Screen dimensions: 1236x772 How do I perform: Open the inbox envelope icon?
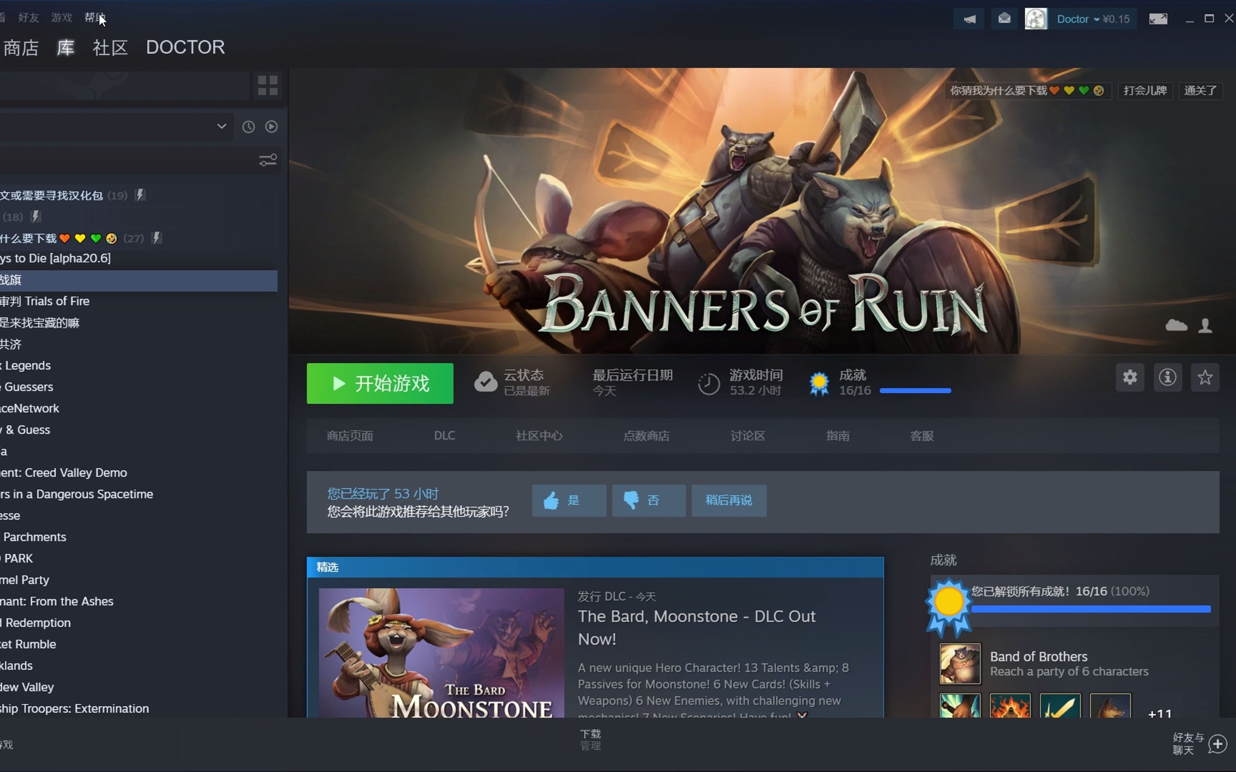click(x=1004, y=19)
